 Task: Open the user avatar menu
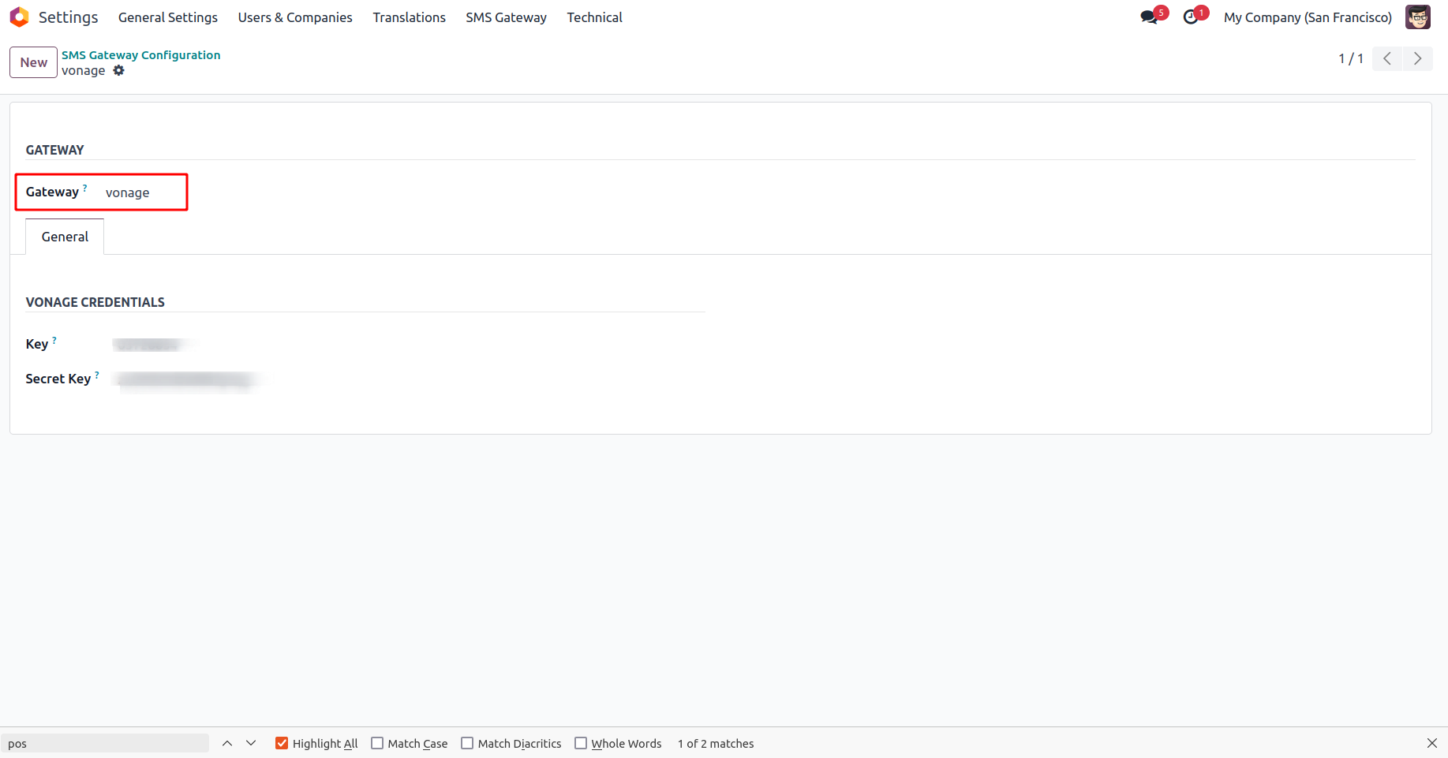pos(1418,17)
